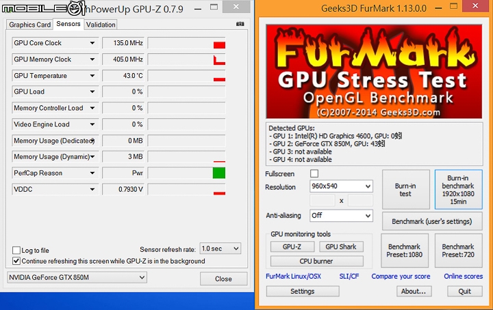Click the green PerfCap Reason indicator
Screen dimensions: 493x310
(x=219, y=173)
